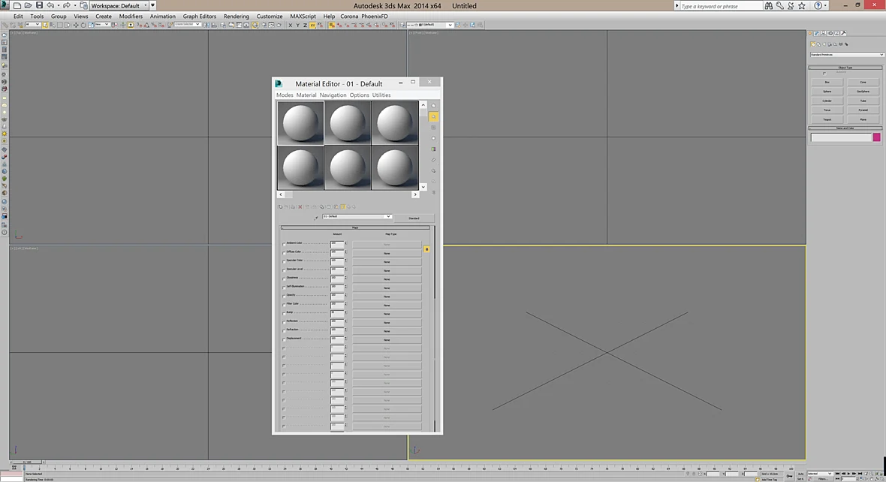
Task: Select the Modify panel tab icon
Action: pos(817,33)
